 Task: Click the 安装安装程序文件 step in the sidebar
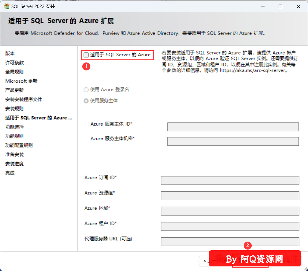point(24,99)
